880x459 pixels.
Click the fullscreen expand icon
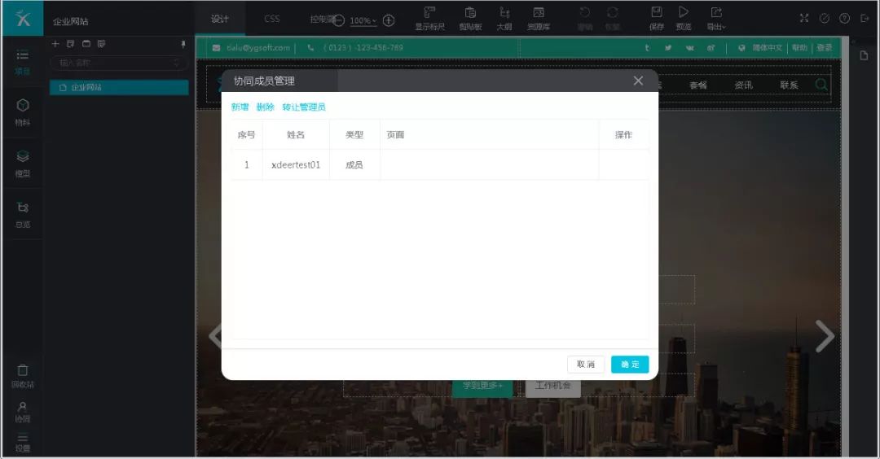[x=804, y=19]
